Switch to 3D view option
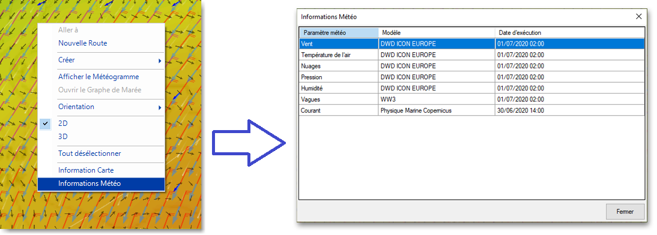The height and width of the screenshot is (235, 657). coord(101,136)
